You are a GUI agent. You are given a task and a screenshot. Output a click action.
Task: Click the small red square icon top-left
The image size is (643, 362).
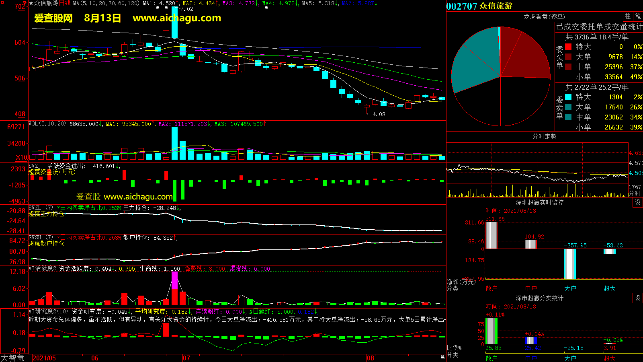[x=2, y=2]
